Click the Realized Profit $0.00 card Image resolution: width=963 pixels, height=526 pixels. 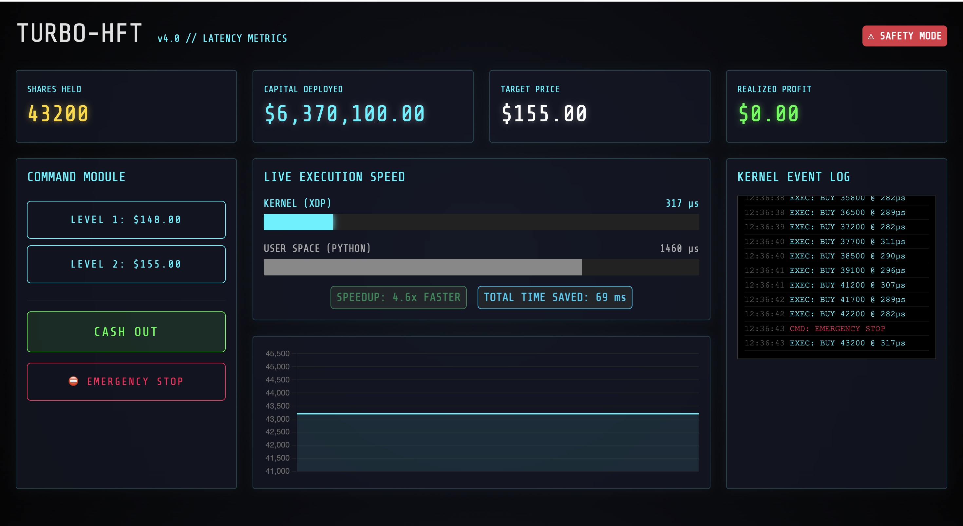(x=836, y=106)
